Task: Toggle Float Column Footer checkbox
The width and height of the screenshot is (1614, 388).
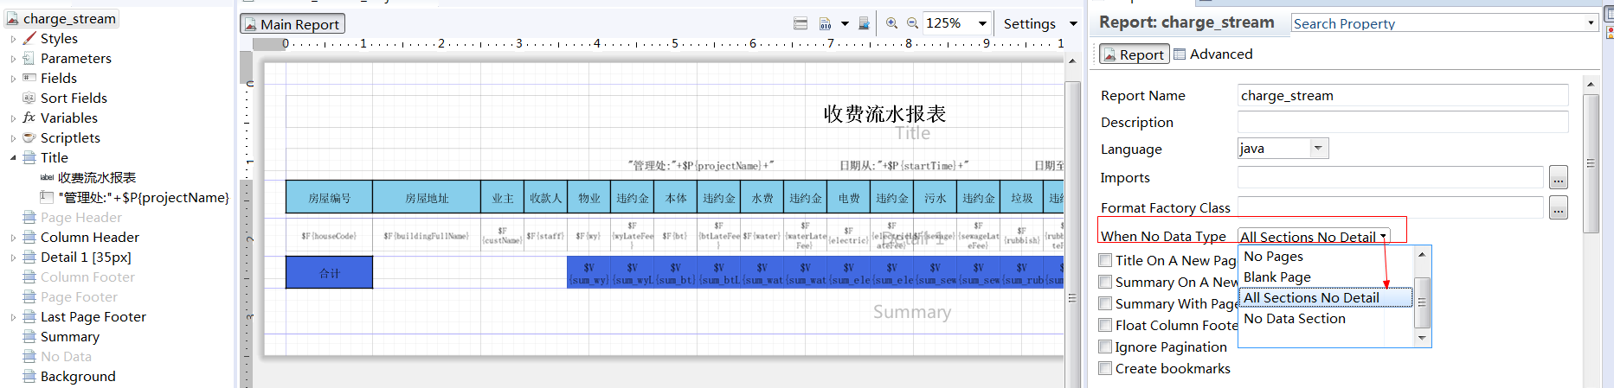Action: point(1105,325)
